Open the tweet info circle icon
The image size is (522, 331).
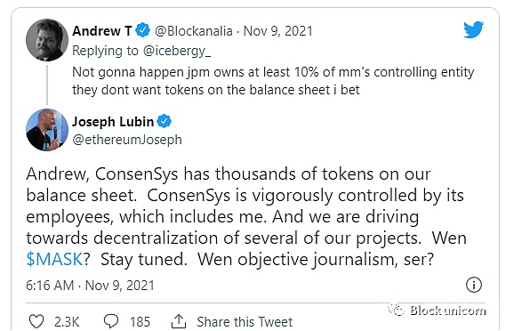(473, 285)
